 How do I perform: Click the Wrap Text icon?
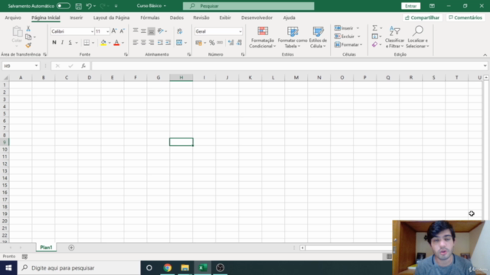pos(179,31)
